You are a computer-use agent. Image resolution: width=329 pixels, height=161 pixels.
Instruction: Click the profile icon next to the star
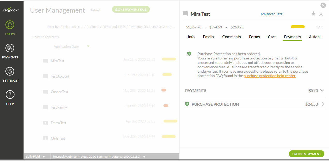(x=321, y=14)
